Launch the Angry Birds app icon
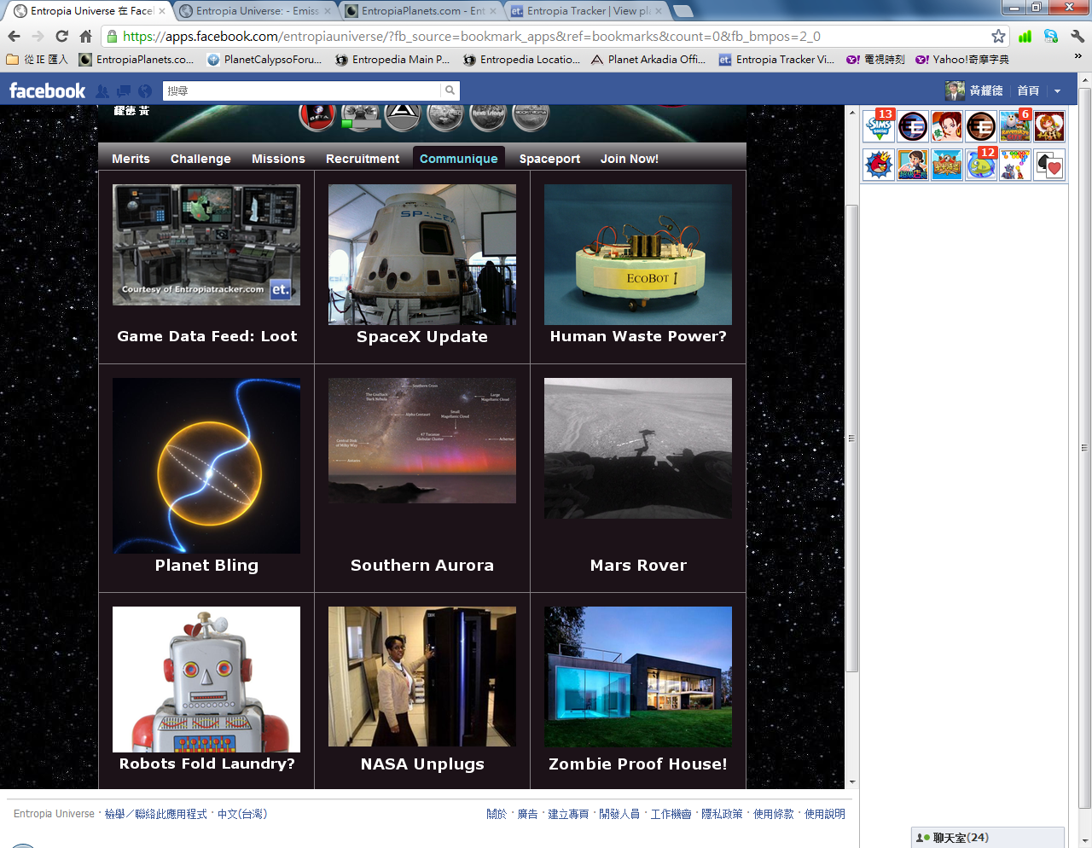Image resolution: width=1092 pixels, height=848 pixels. click(878, 164)
